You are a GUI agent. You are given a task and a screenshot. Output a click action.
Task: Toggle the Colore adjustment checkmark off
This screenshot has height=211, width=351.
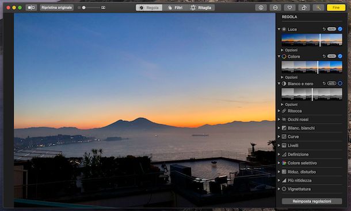(340, 56)
